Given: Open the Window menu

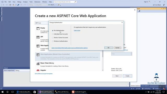Looking at the screenshot, I should (45, 2).
